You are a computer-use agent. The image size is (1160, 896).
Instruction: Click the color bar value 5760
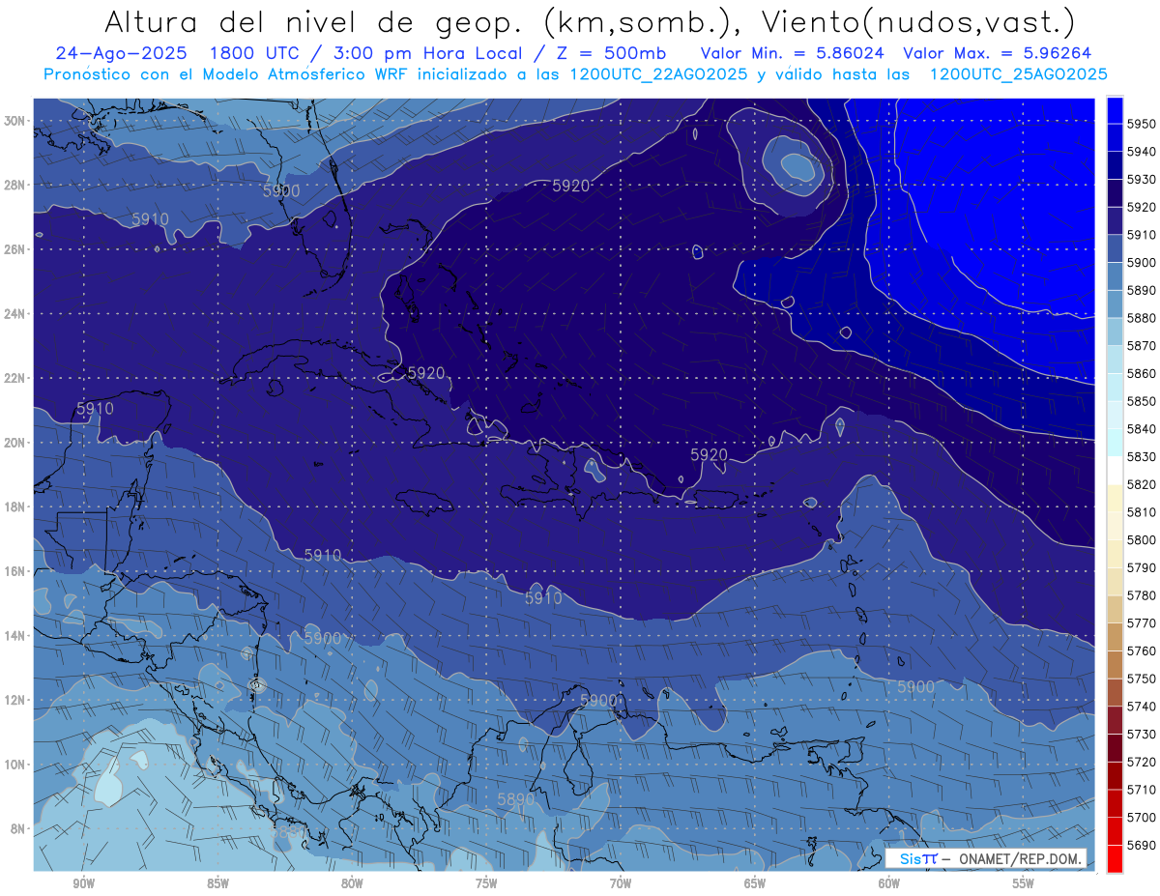pos(1141,650)
